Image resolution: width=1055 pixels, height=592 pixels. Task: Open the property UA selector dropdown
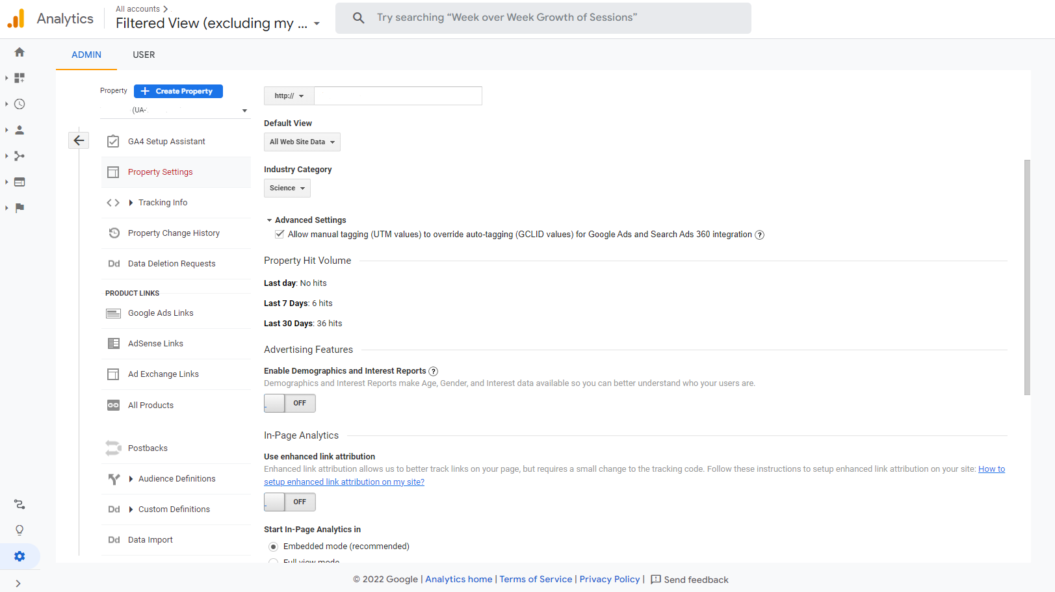[x=174, y=110]
